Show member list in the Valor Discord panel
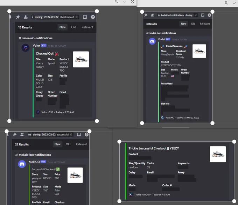Viewport: 238px width, 205px height. [26, 17]
